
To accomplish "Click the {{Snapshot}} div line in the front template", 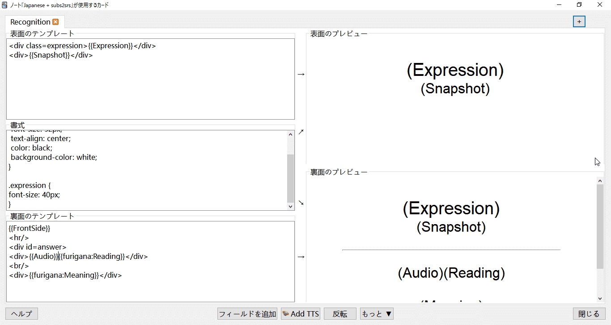I will (x=51, y=55).
